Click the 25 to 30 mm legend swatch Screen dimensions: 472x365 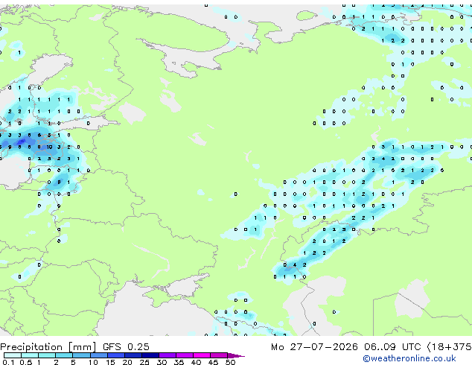coord(150,355)
